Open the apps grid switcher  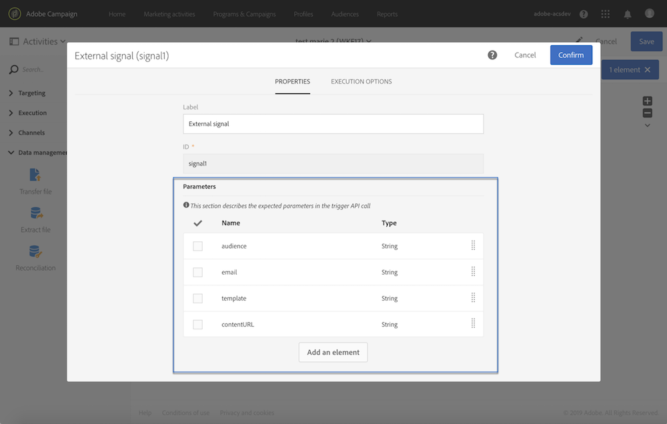coord(606,14)
